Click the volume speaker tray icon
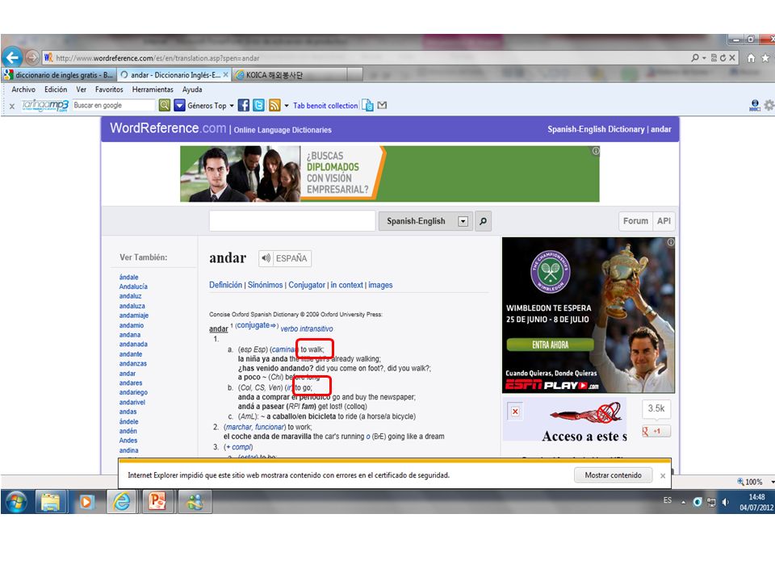The height and width of the screenshot is (581, 775). click(x=725, y=503)
